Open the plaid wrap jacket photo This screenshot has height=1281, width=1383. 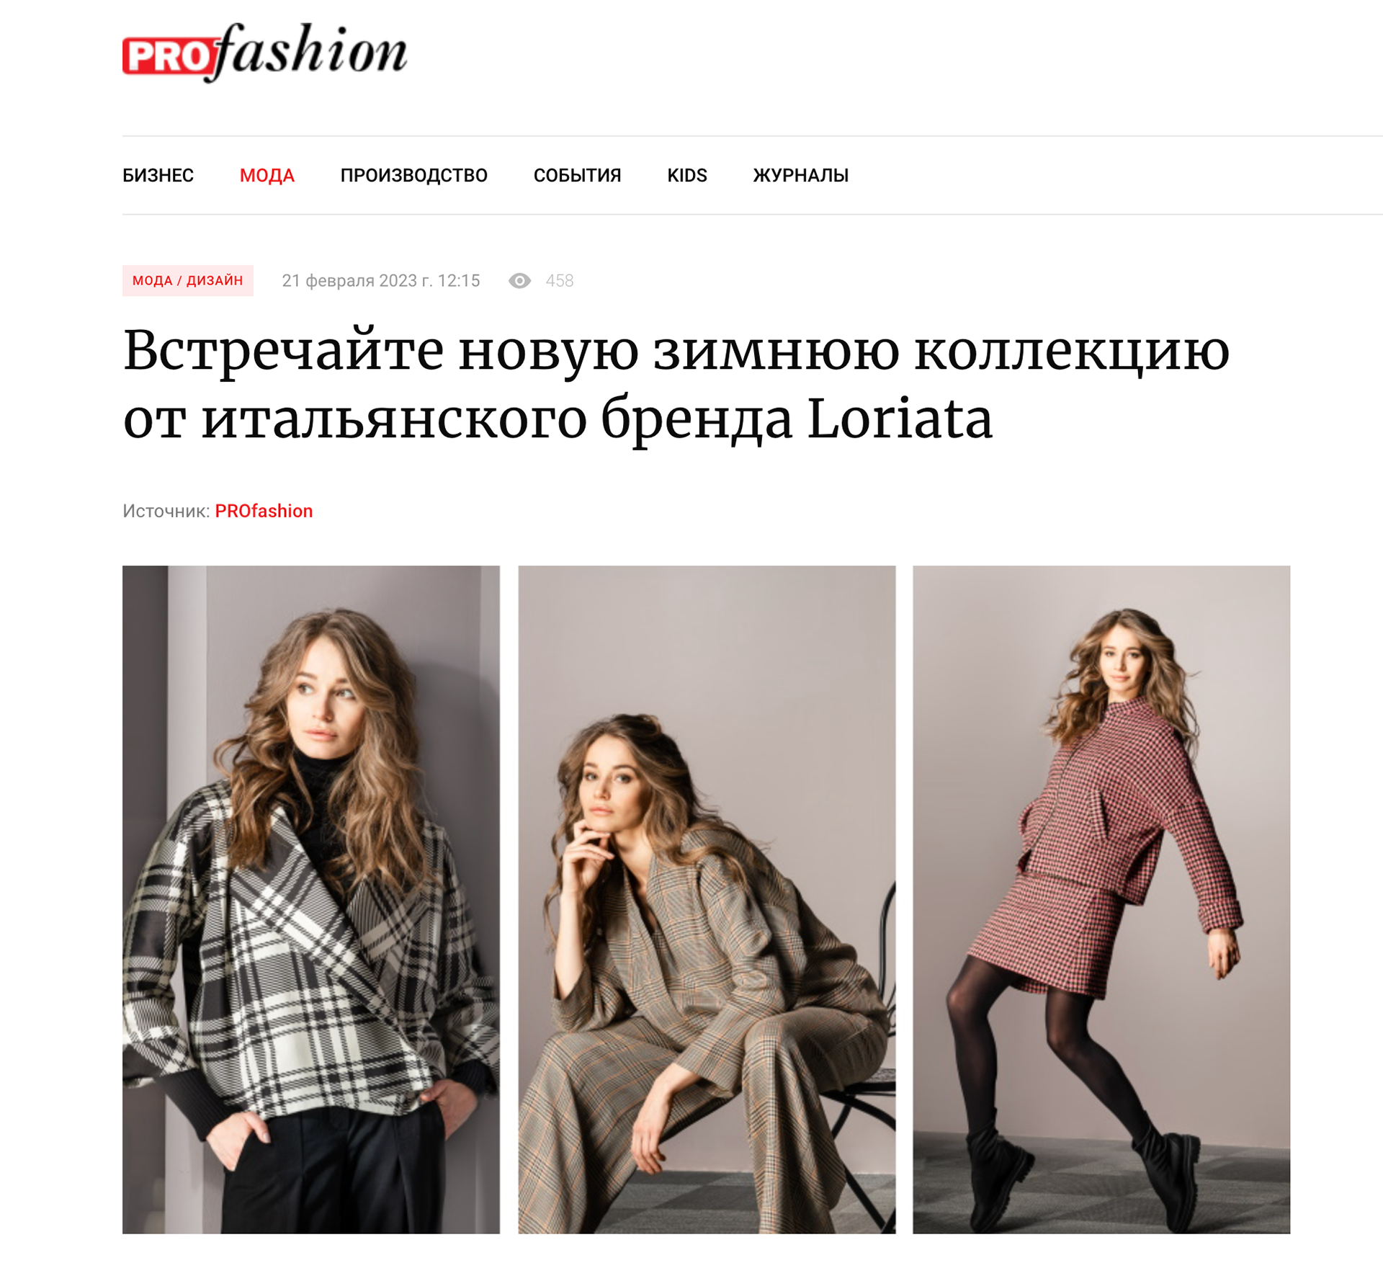click(311, 899)
